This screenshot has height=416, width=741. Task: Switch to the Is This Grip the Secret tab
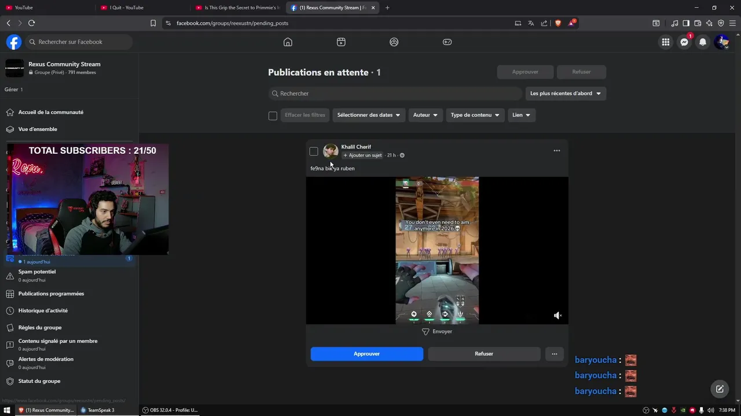[x=237, y=8]
